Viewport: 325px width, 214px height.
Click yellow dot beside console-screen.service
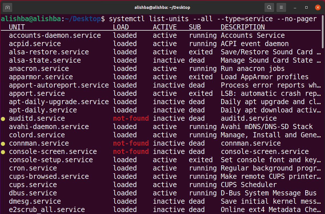tap(3, 152)
